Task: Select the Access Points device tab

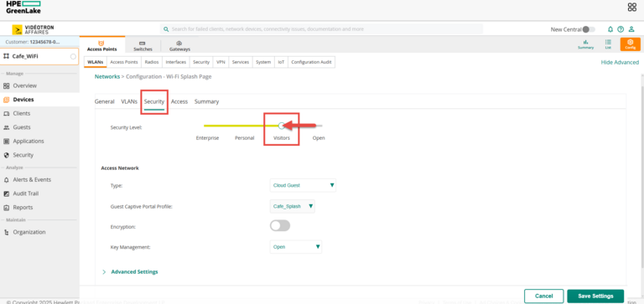Action: (x=101, y=45)
